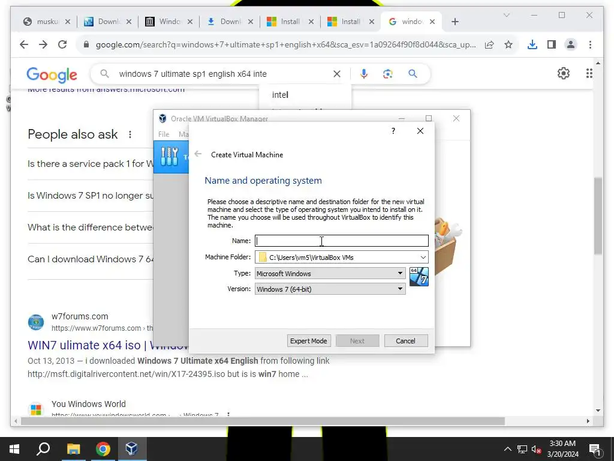This screenshot has width=614, height=461.
Task: Open the w7forums.com site link
Action: pos(80,316)
